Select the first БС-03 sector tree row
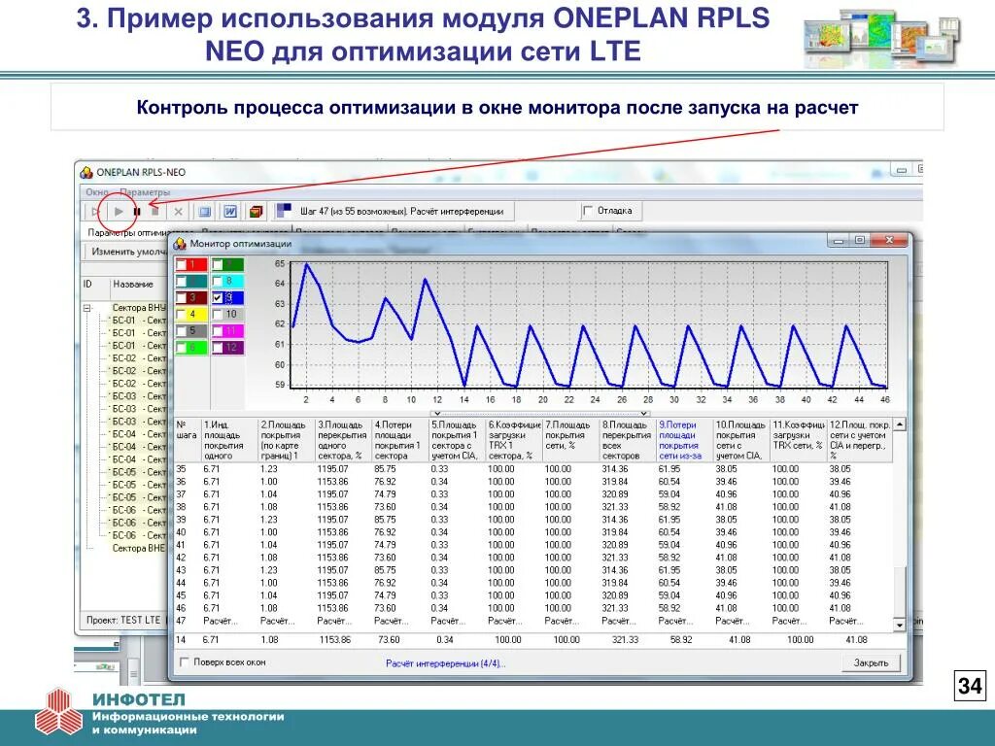This screenshot has width=995, height=746. 138,396
